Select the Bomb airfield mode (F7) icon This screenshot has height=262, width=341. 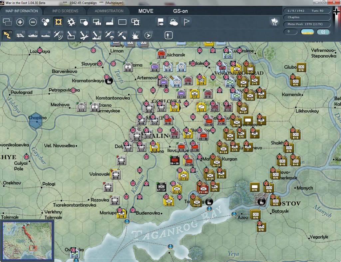(x=84, y=35)
